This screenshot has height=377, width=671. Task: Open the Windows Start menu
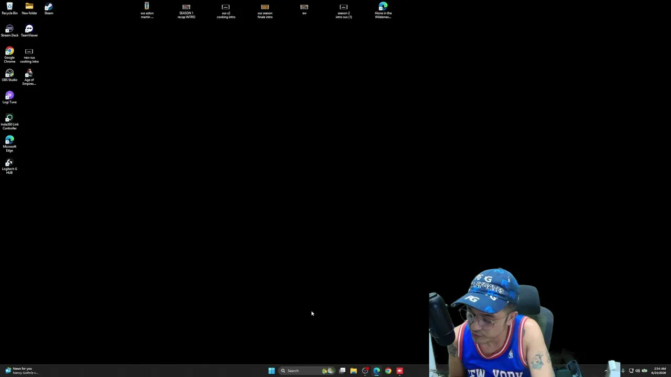(272, 371)
